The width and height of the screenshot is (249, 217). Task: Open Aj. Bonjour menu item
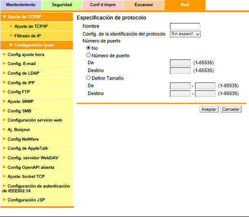[x=37, y=130]
